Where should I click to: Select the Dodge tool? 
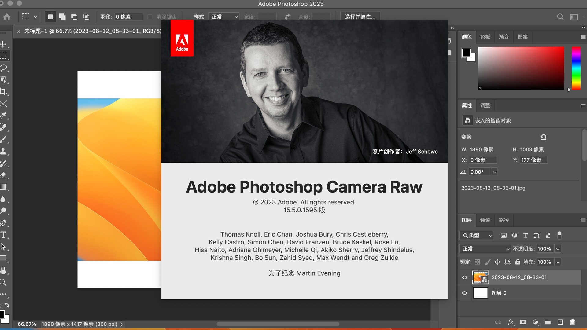coord(3,211)
